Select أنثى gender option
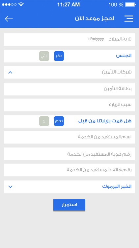 click(x=44, y=56)
